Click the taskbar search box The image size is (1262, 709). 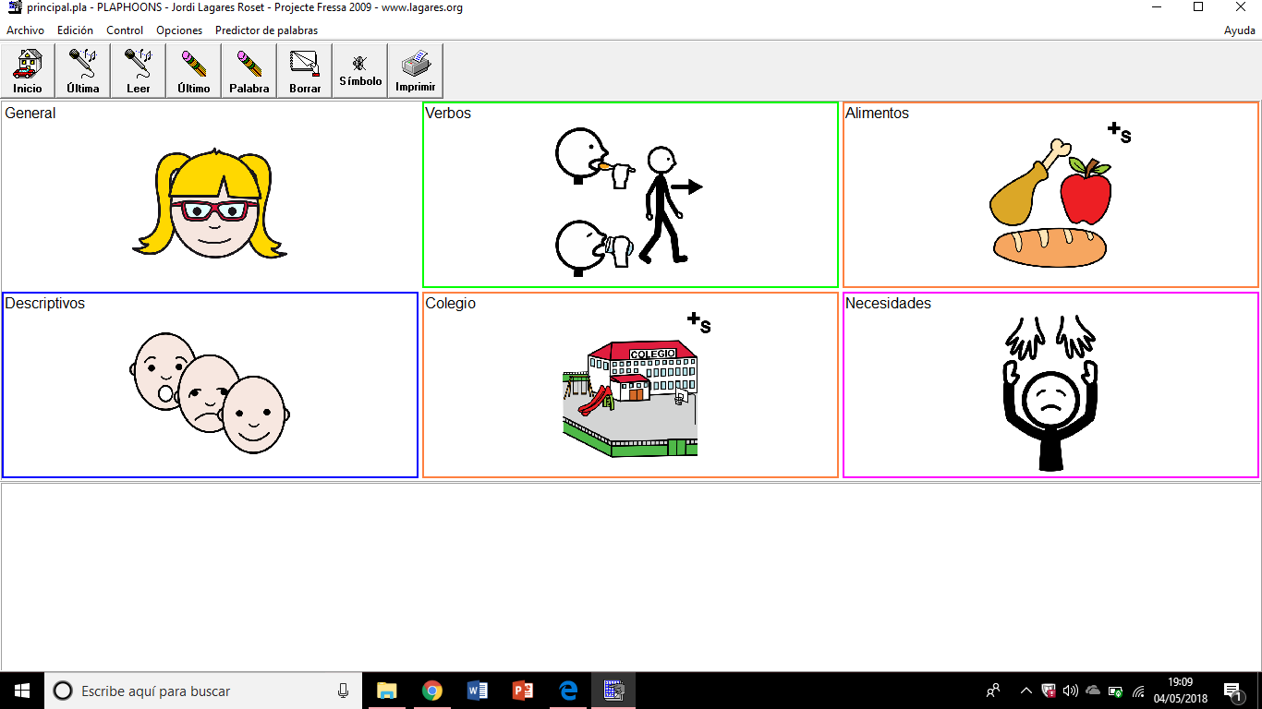point(203,691)
